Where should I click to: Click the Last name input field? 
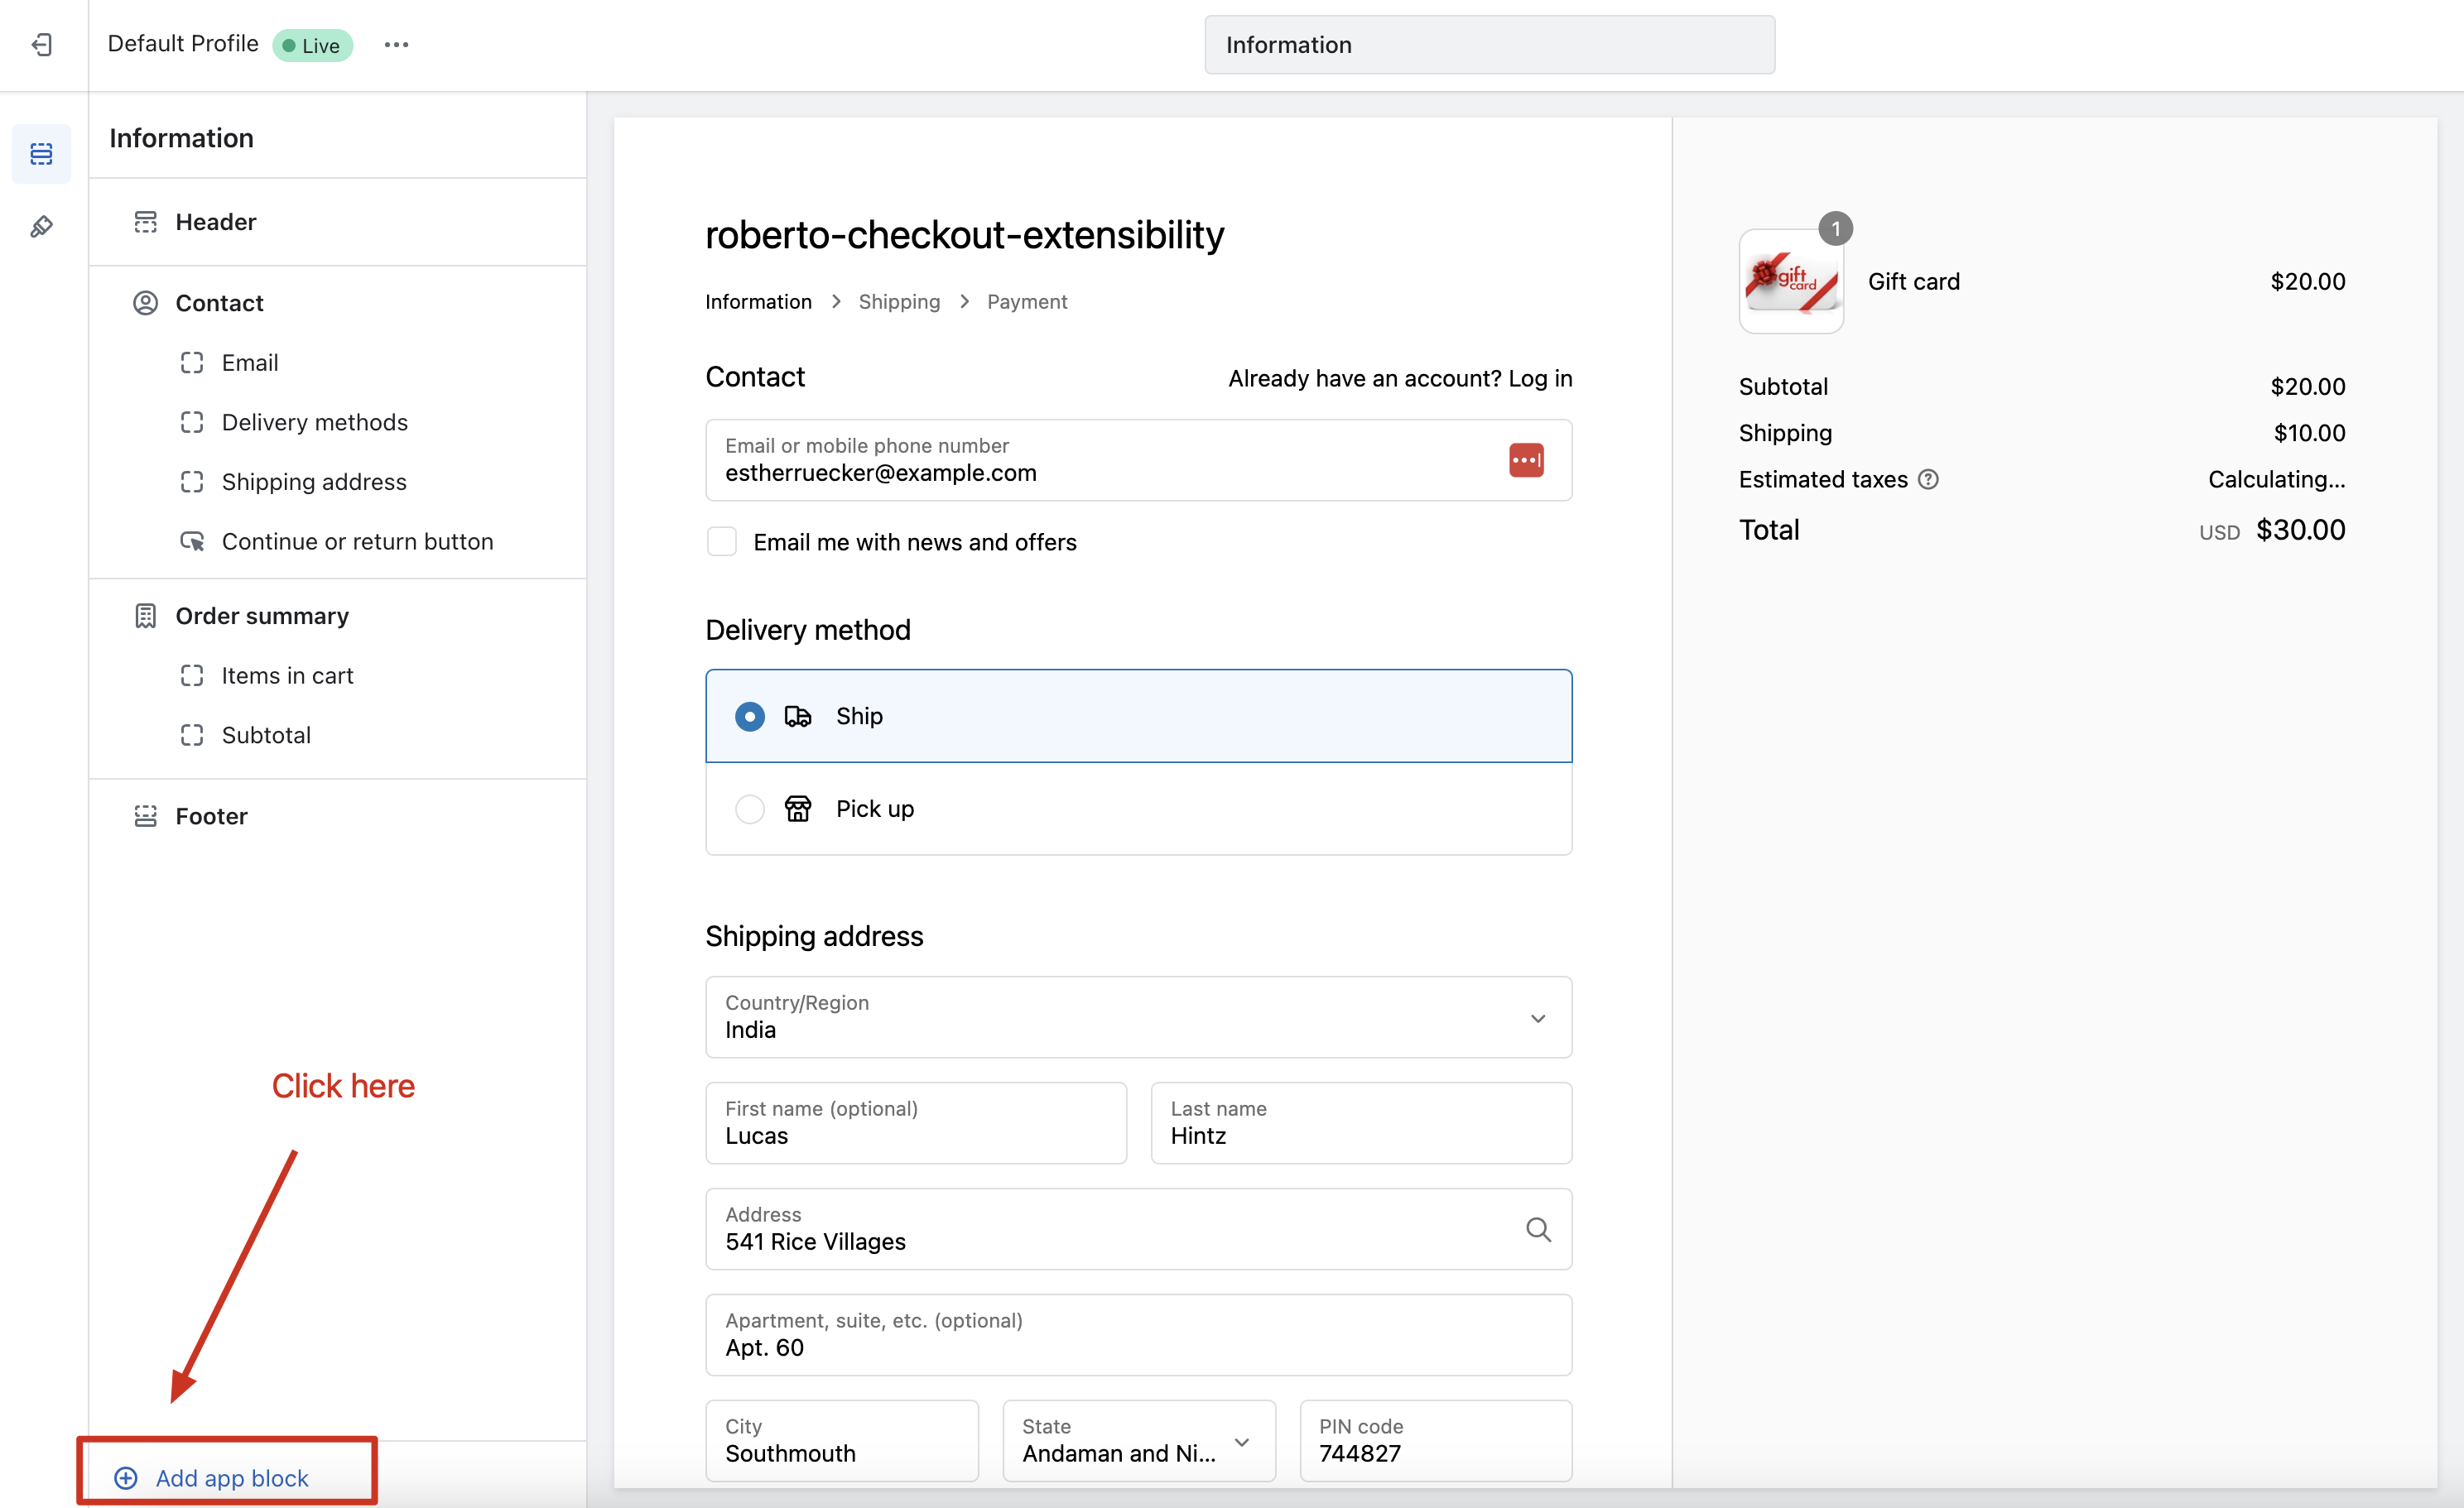click(1360, 1123)
